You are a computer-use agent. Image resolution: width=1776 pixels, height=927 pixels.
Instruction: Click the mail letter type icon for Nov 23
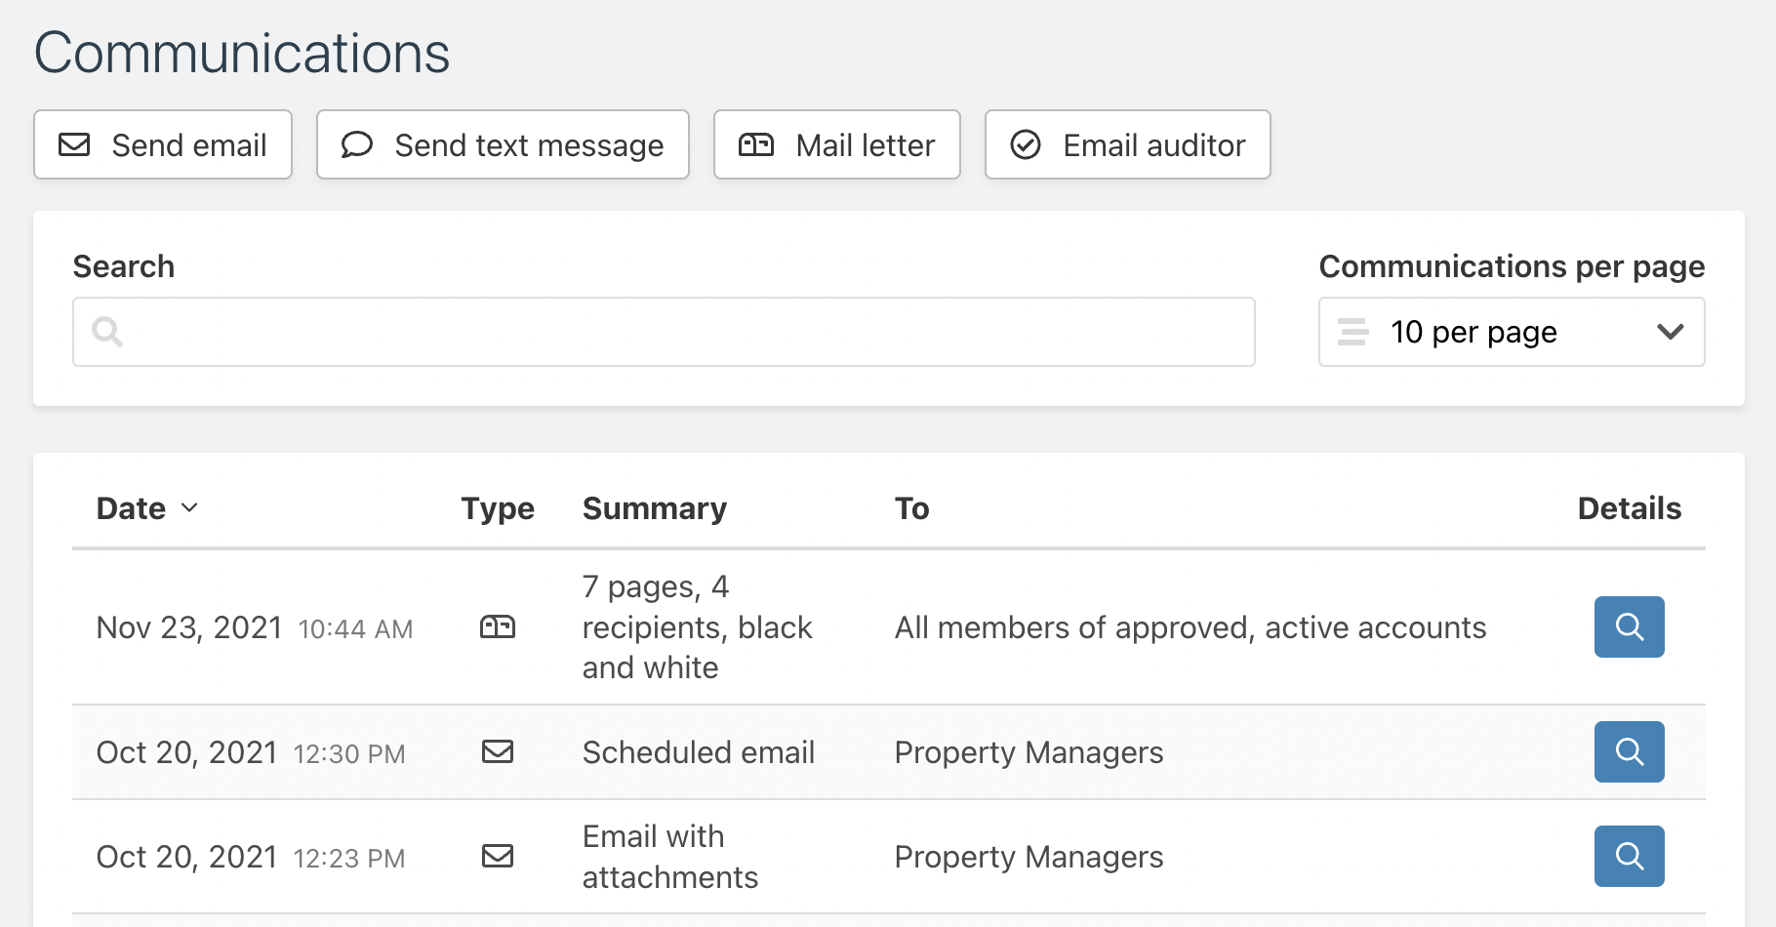pyautogui.click(x=499, y=627)
